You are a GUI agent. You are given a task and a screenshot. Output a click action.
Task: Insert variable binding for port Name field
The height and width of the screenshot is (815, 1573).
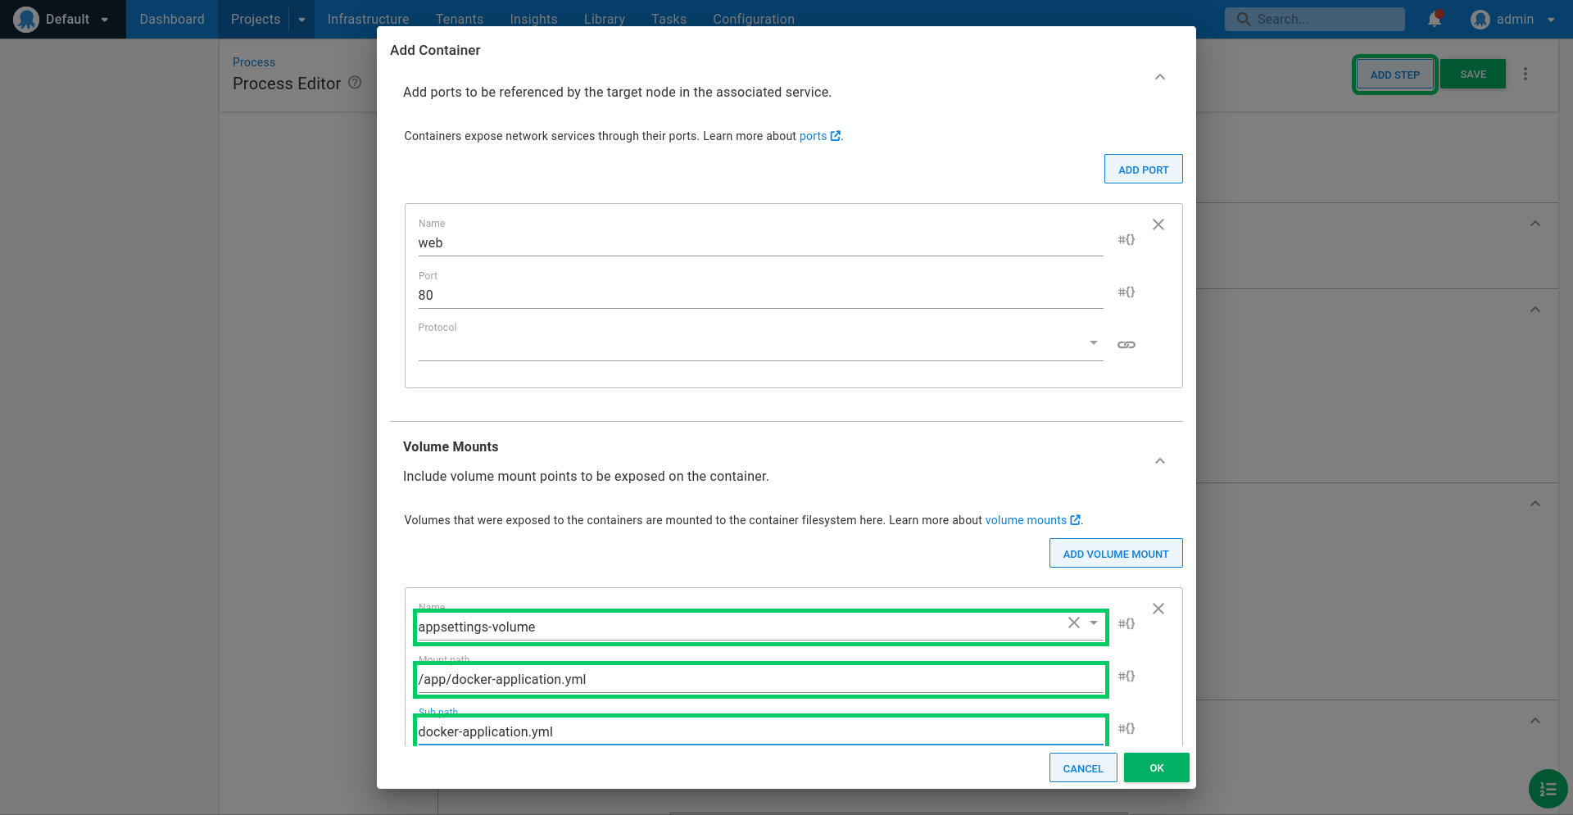tap(1126, 239)
